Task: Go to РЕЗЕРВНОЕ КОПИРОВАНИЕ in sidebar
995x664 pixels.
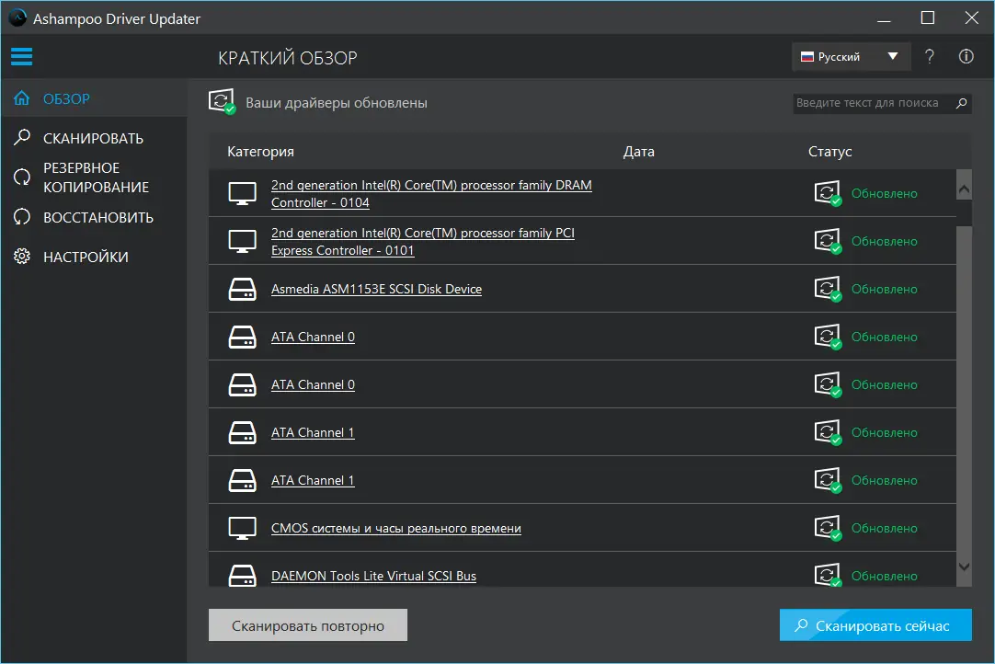Action: [x=95, y=177]
